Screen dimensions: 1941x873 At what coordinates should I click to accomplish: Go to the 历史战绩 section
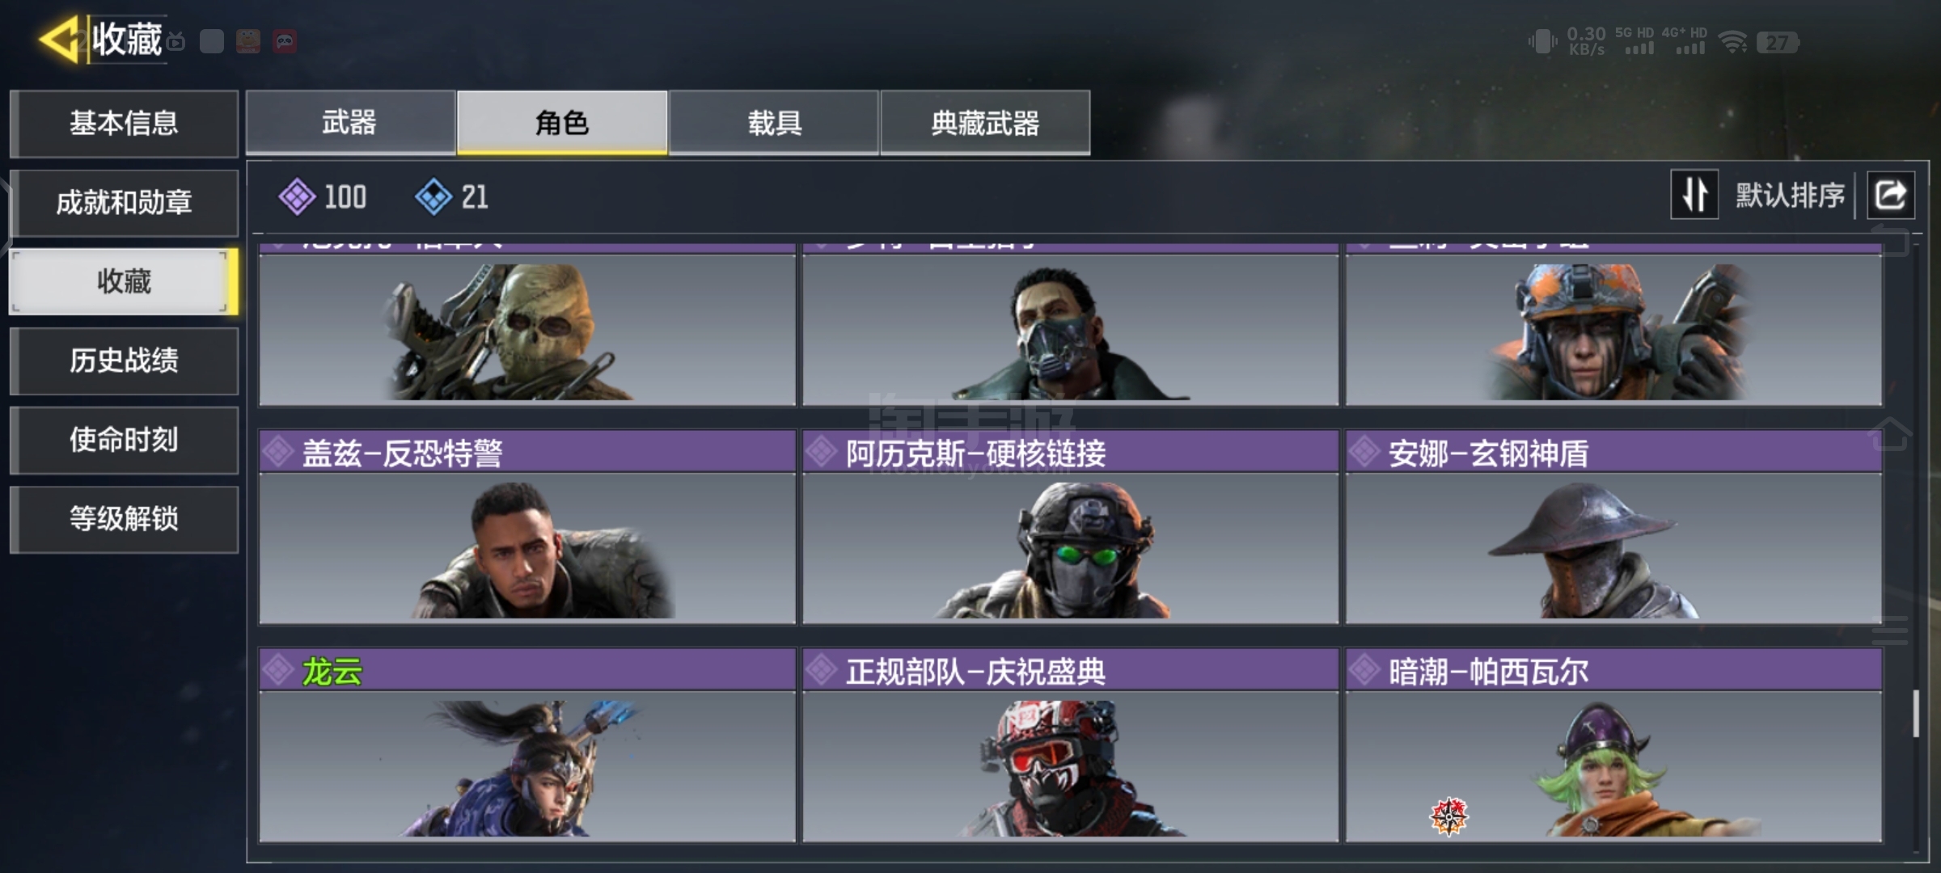124,361
